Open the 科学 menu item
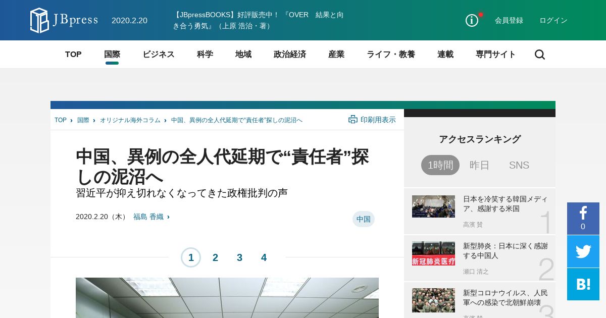The width and height of the screenshot is (606, 318). coord(205,55)
